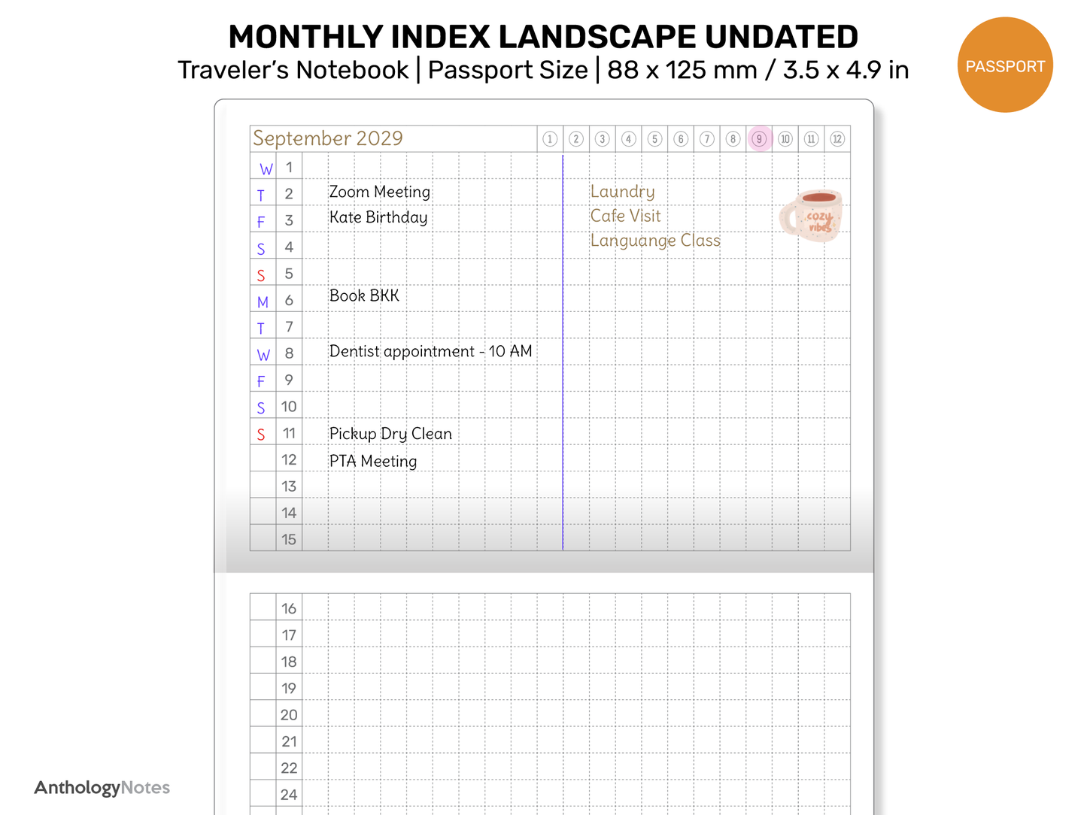
Task: Click date number 10 cell
Action: click(x=289, y=407)
